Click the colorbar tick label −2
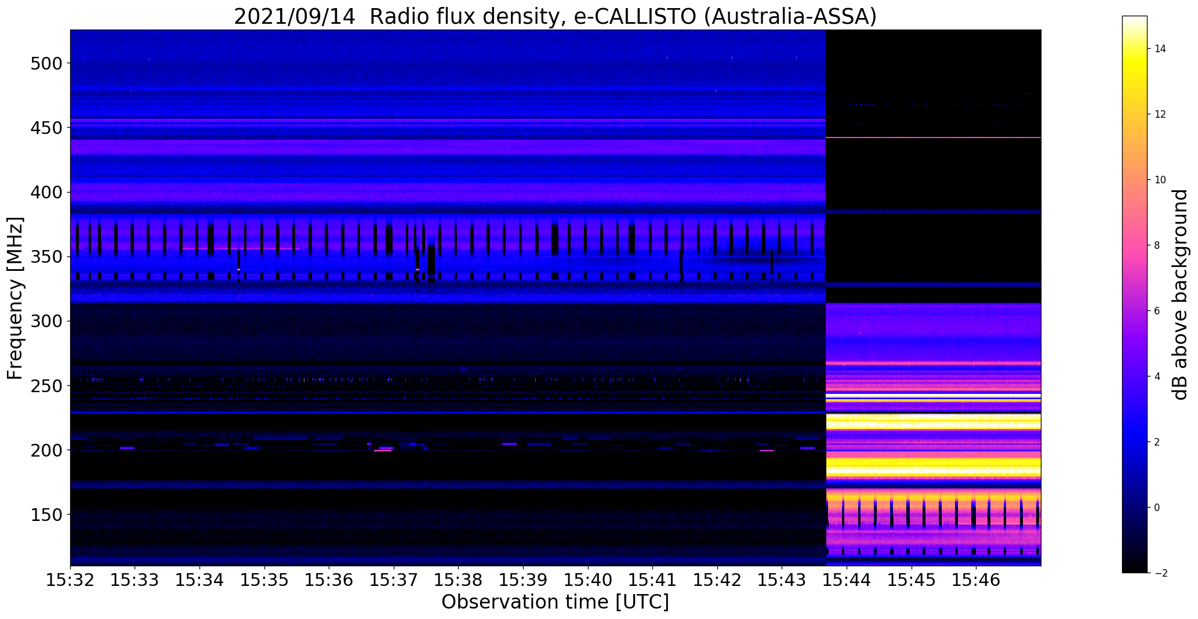Viewport: 1198px width, 619px height. [x=1160, y=573]
